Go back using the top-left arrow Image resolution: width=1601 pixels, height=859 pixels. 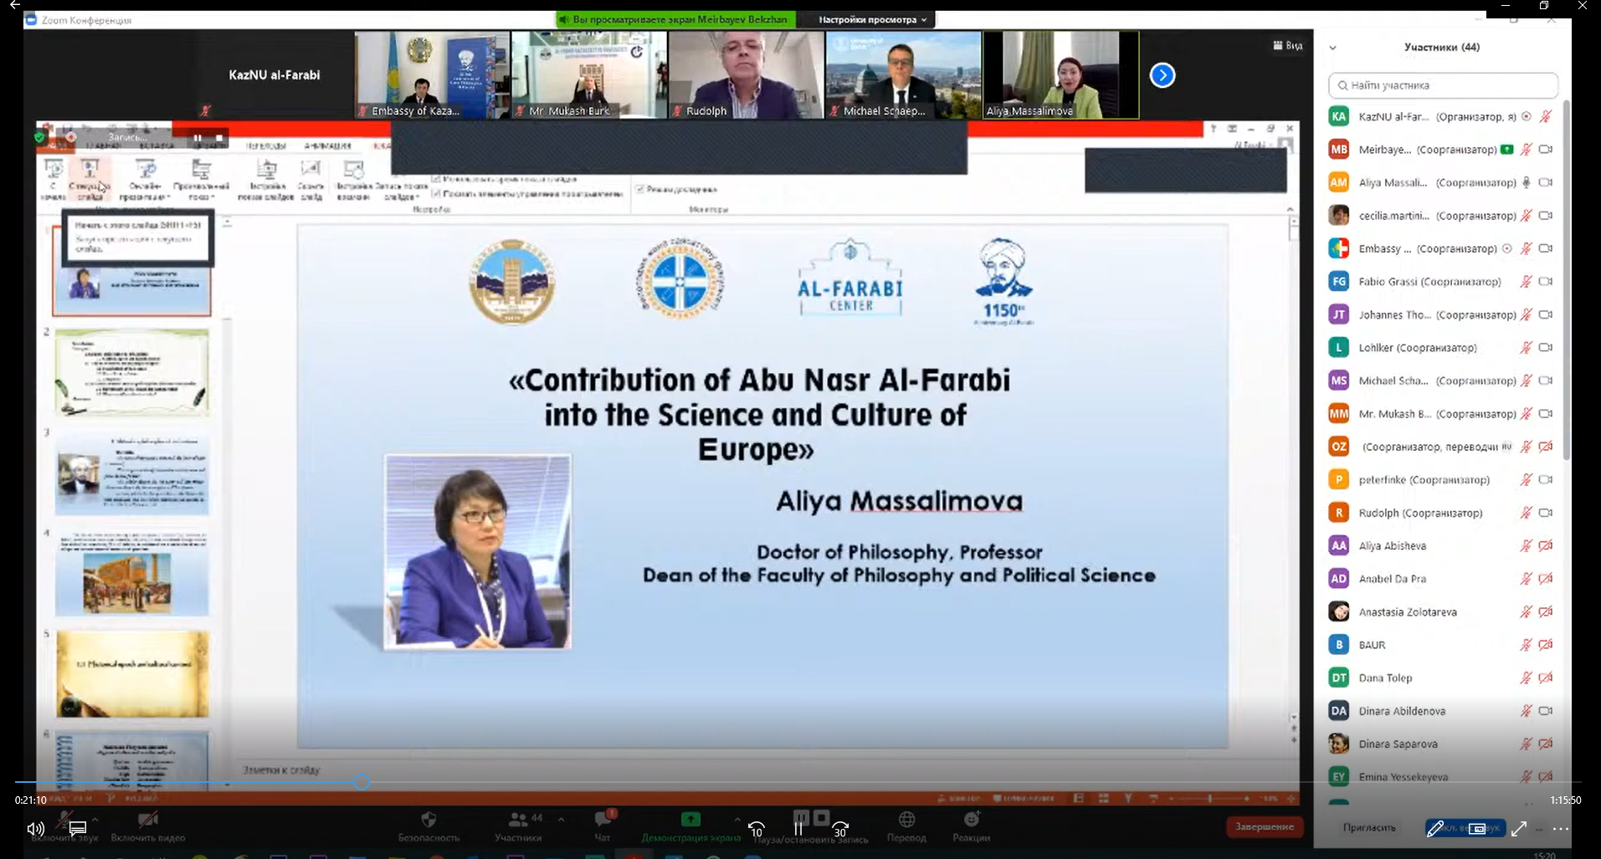point(14,6)
